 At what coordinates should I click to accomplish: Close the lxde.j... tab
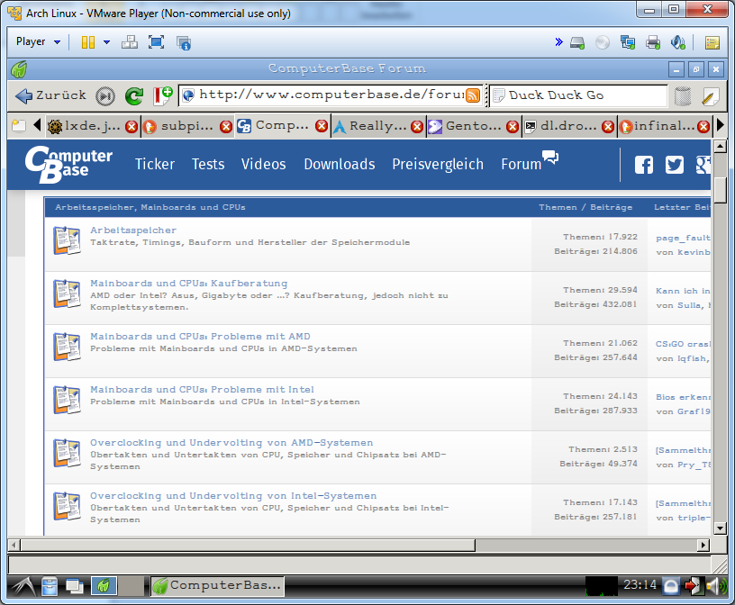[x=132, y=127]
